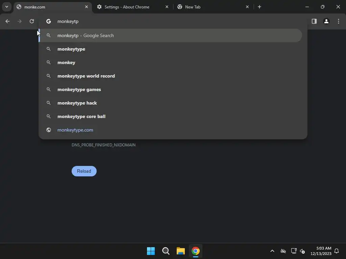Click search icon beside 'monkeytype games'

pyautogui.click(x=49, y=89)
